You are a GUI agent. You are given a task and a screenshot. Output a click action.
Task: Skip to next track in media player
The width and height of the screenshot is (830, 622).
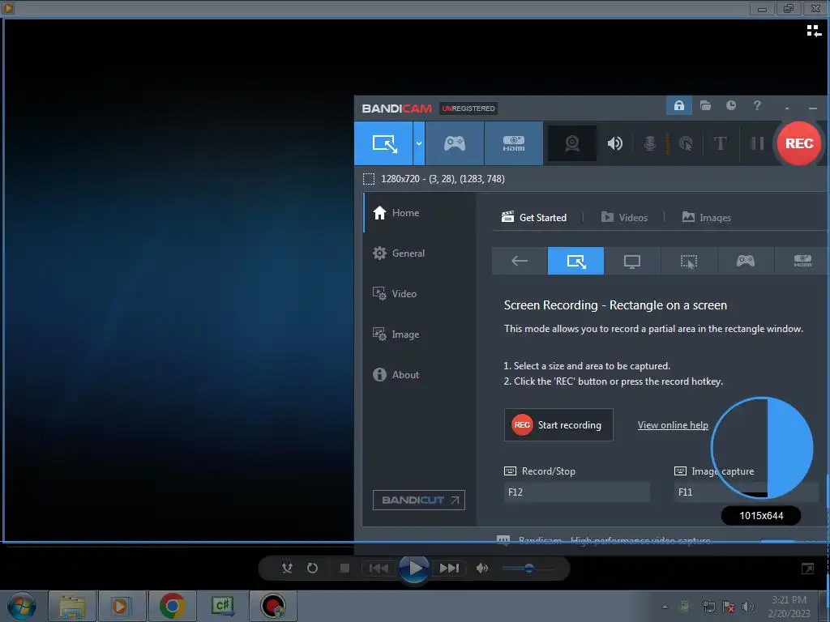(449, 568)
